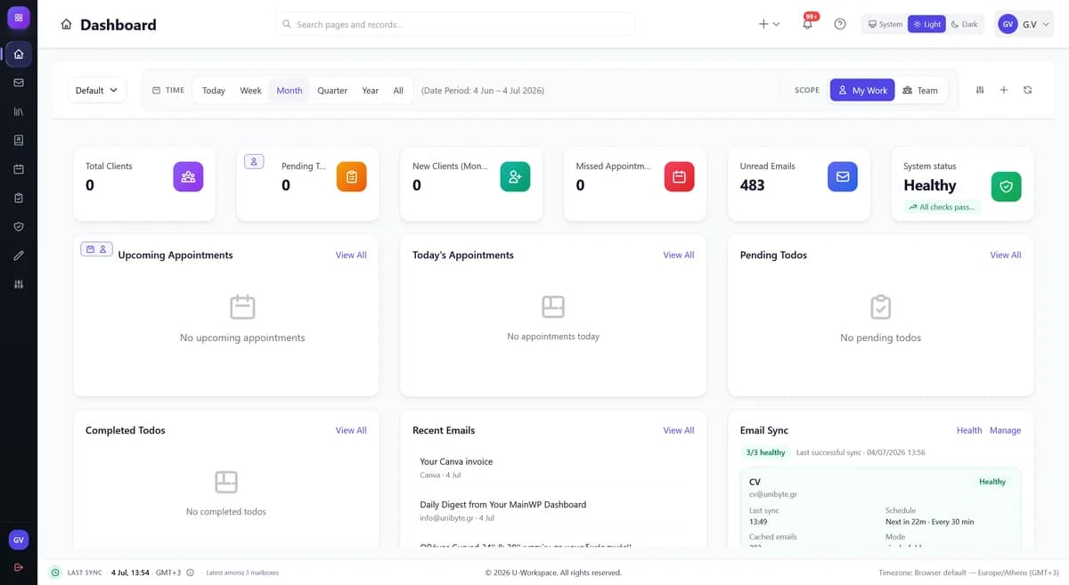Open Email Sync Health link

pyautogui.click(x=969, y=430)
